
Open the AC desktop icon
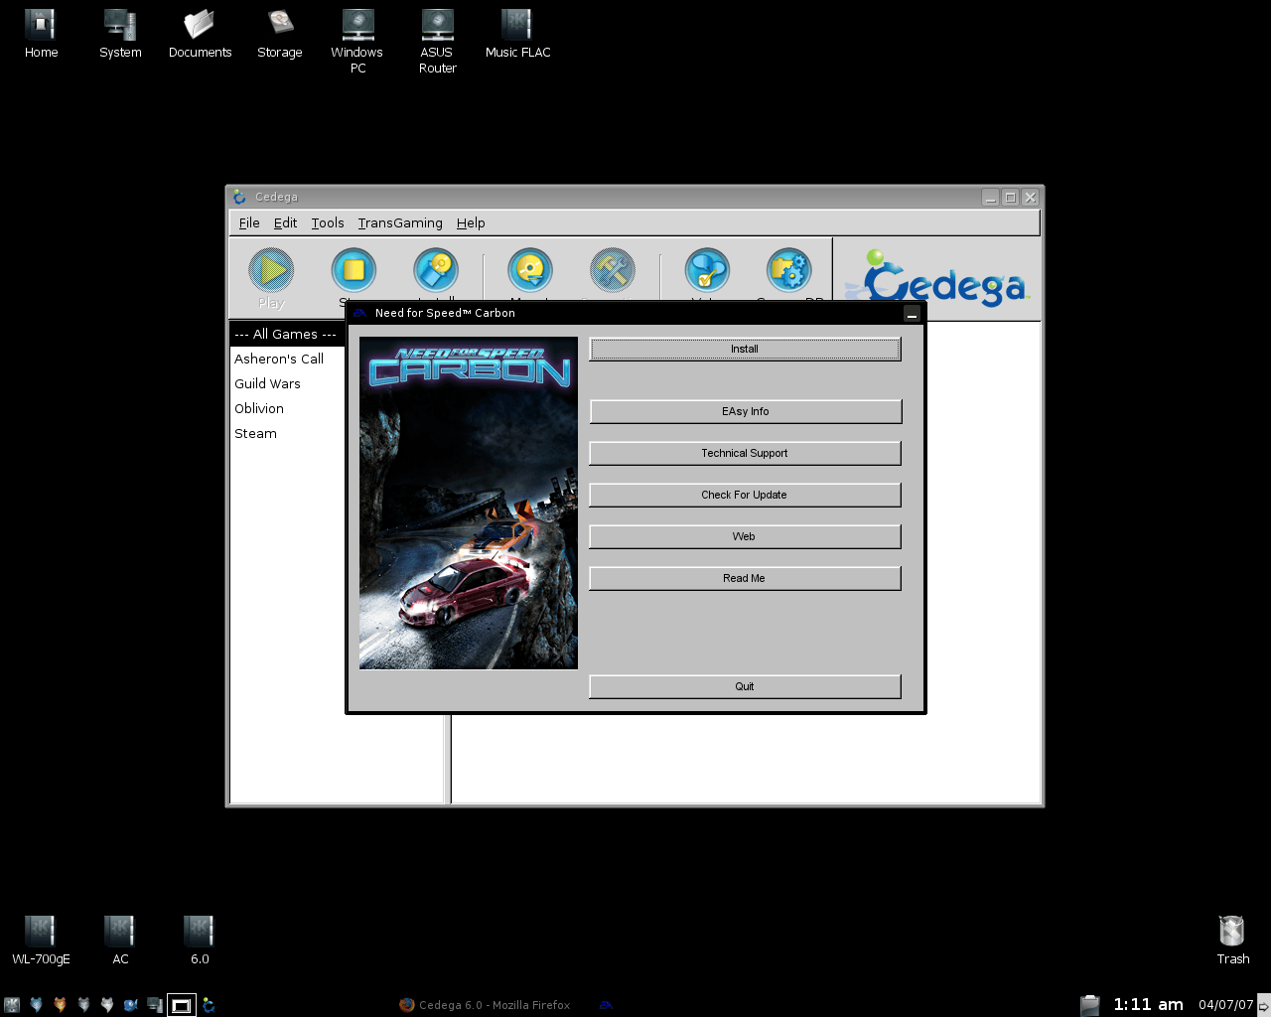pyautogui.click(x=120, y=940)
